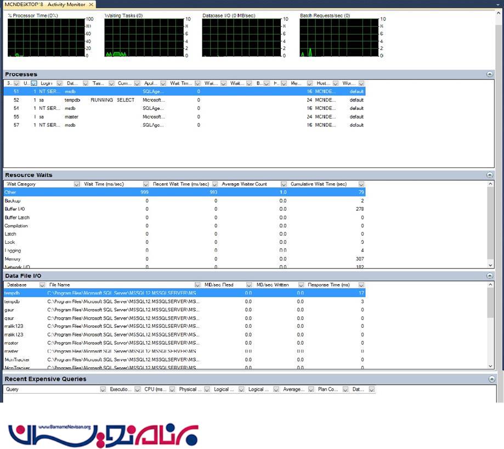Select process row with session ID 52
The height and width of the screenshot is (449, 504).
click(184, 100)
